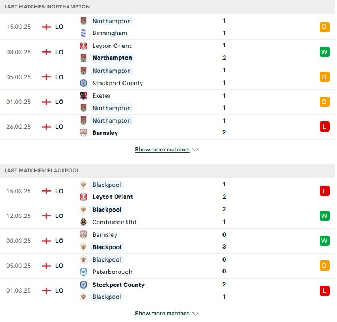This screenshot has height=322, width=337.
Task: Click orange D badge for Blackpool vs Peterborough
Action: [325, 266]
